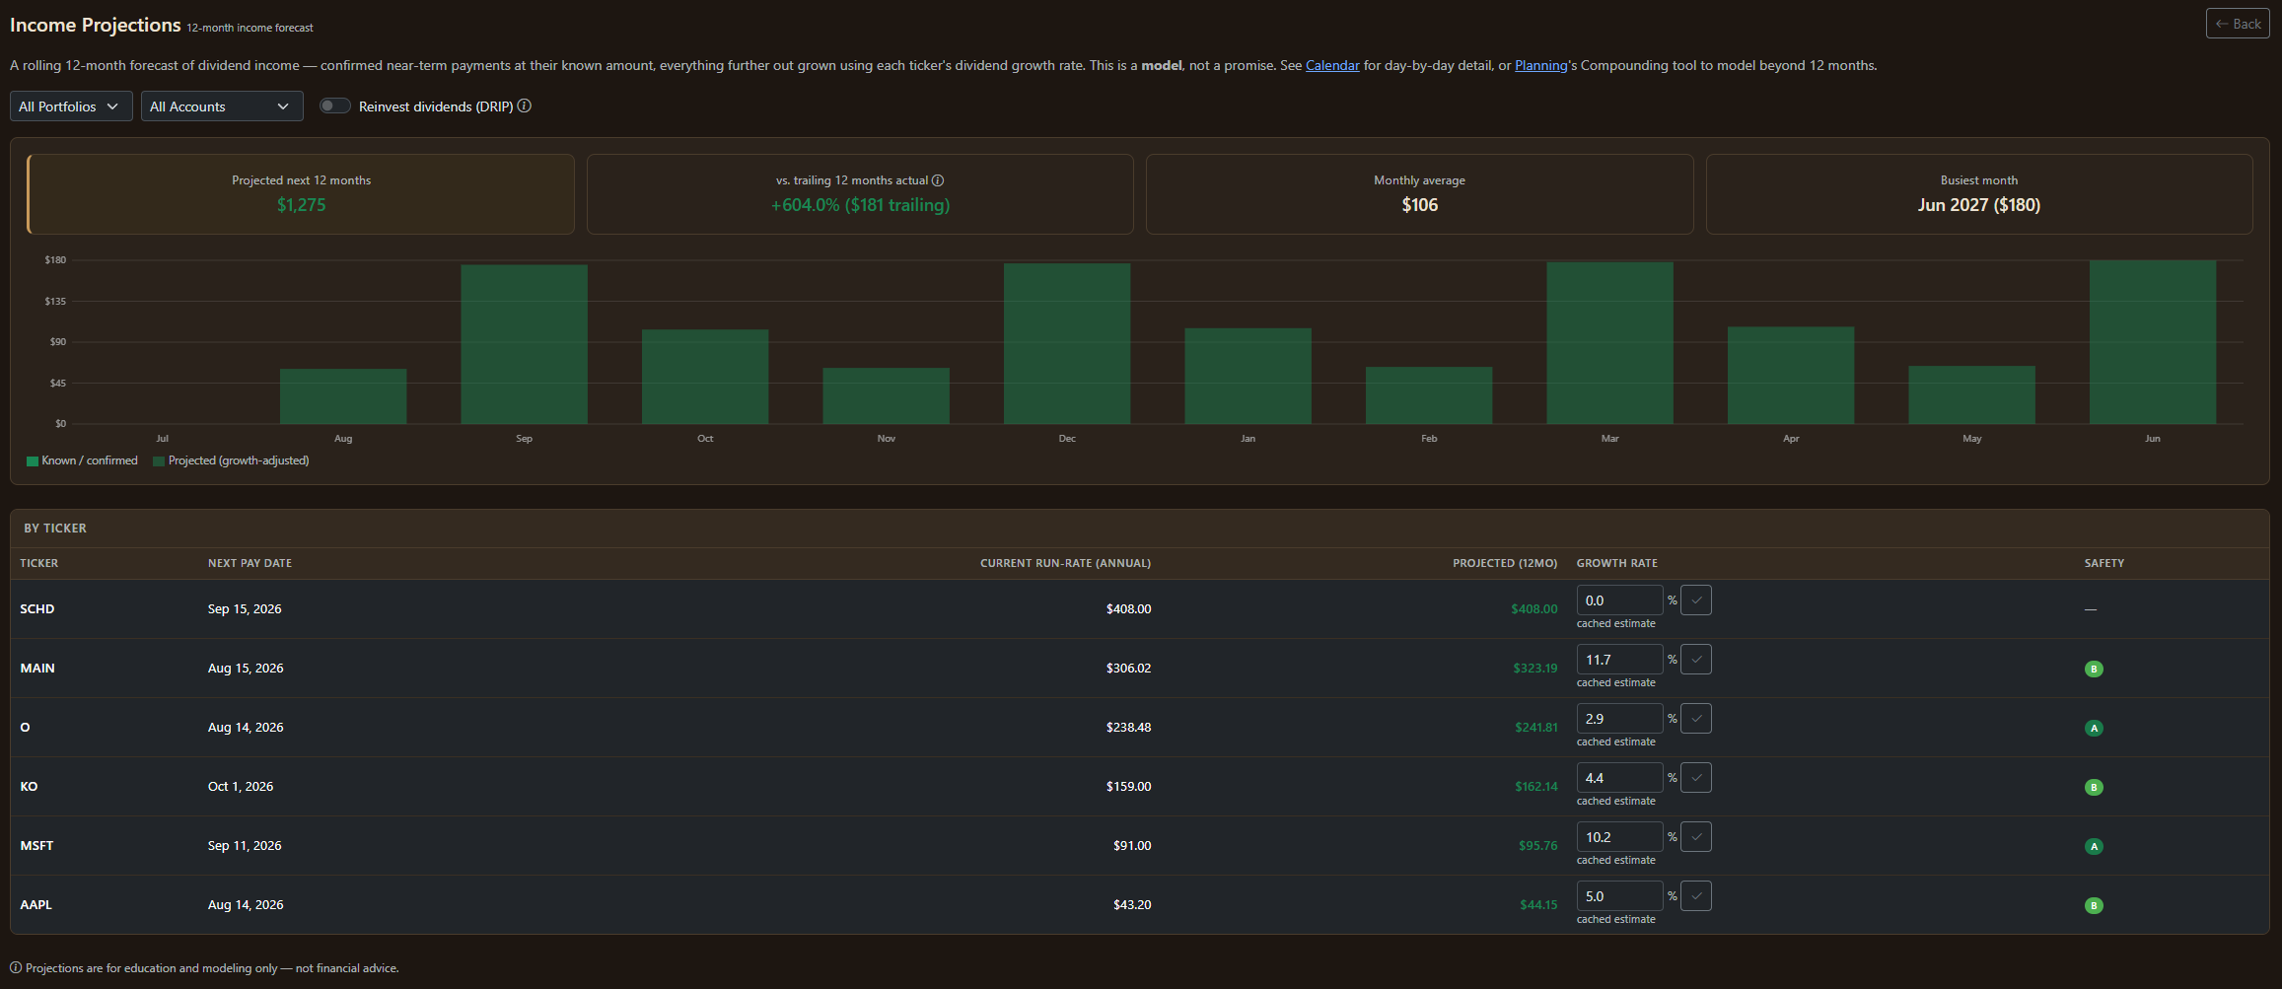Click the Feb bar in chart
The height and width of the screenshot is (989, 2282).
(x=1429, y=395)
